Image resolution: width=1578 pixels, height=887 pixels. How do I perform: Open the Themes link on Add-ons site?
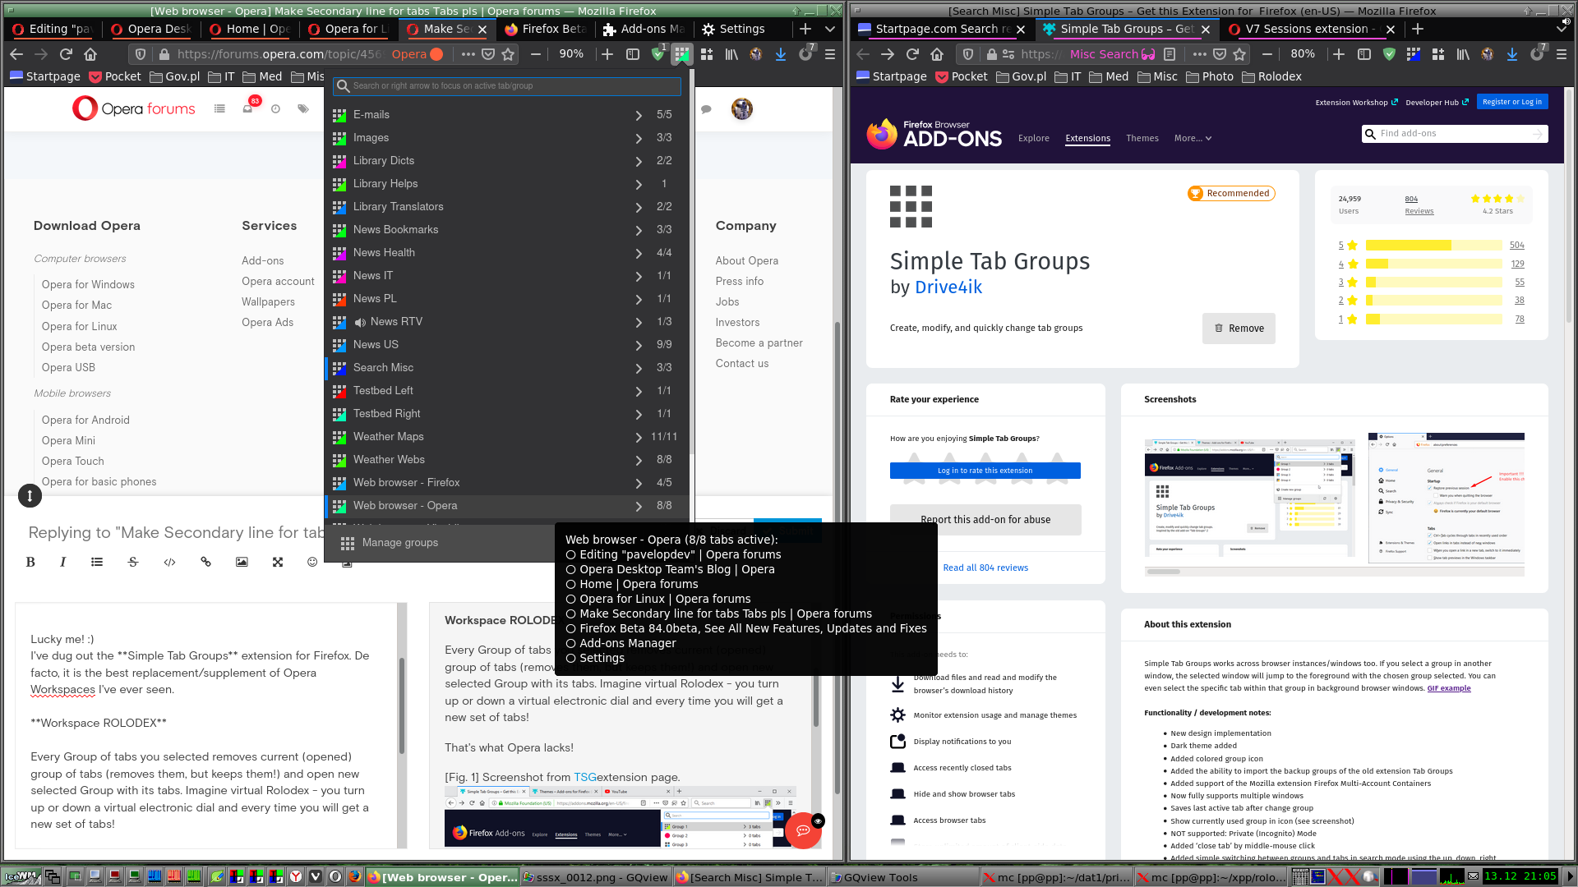click(1142, 138)
